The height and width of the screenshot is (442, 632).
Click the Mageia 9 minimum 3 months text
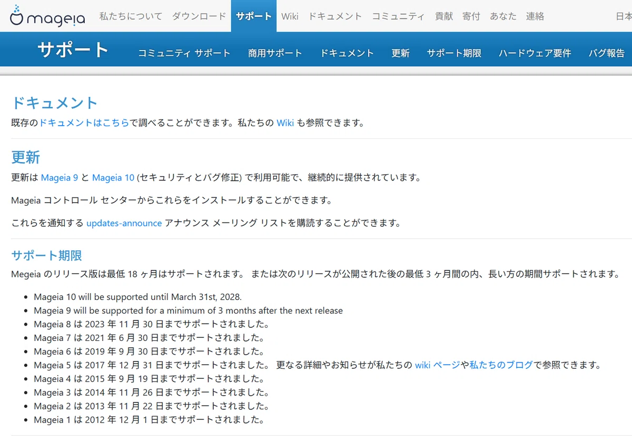[188, 310]
